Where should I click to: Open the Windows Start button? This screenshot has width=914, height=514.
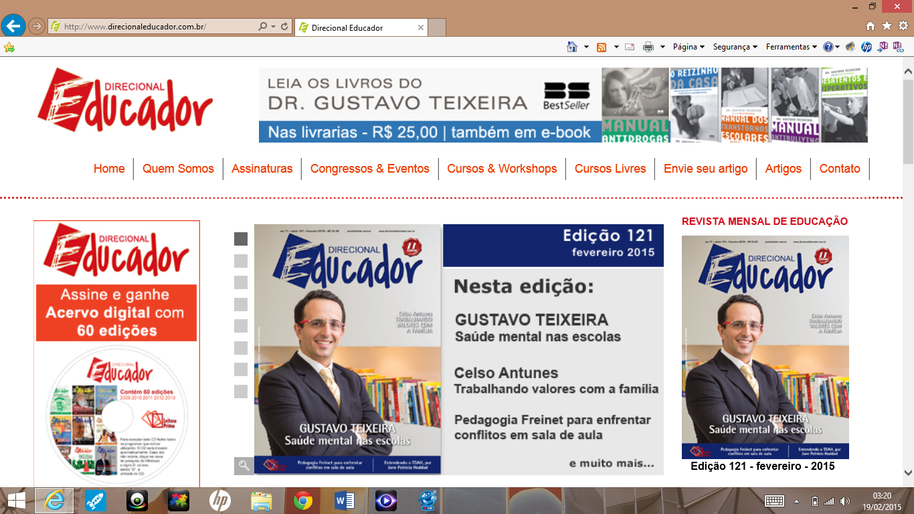[16, 501]
